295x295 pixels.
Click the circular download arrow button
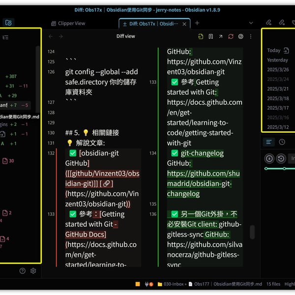tap(269, 159)
